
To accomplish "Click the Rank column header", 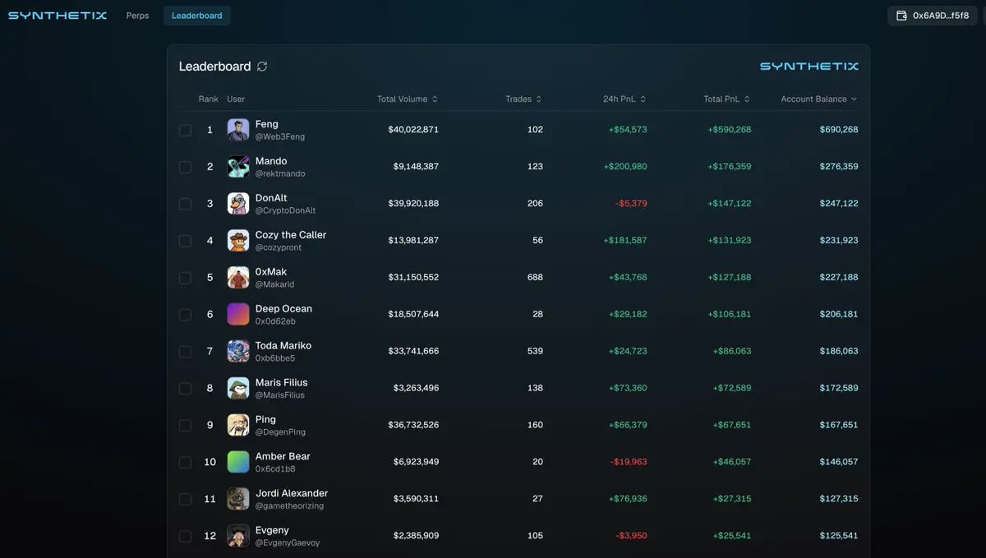I will (209, 99).
